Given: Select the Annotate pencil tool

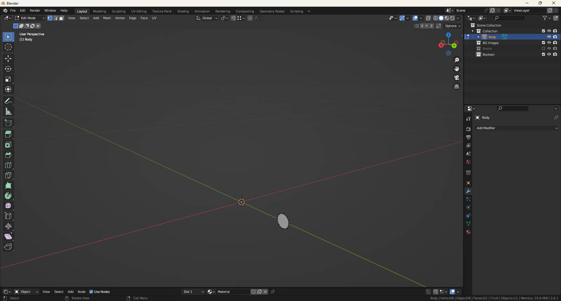Looking at the screenshot, I should tap(8, 101).
